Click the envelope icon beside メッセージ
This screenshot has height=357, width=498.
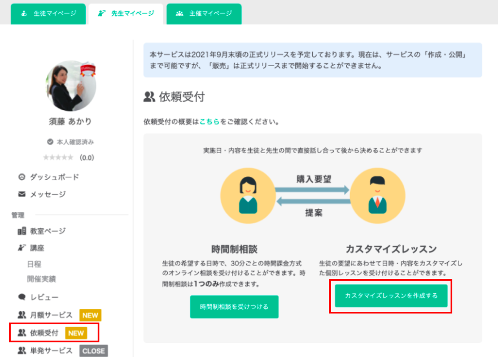[x=21, y=194]
